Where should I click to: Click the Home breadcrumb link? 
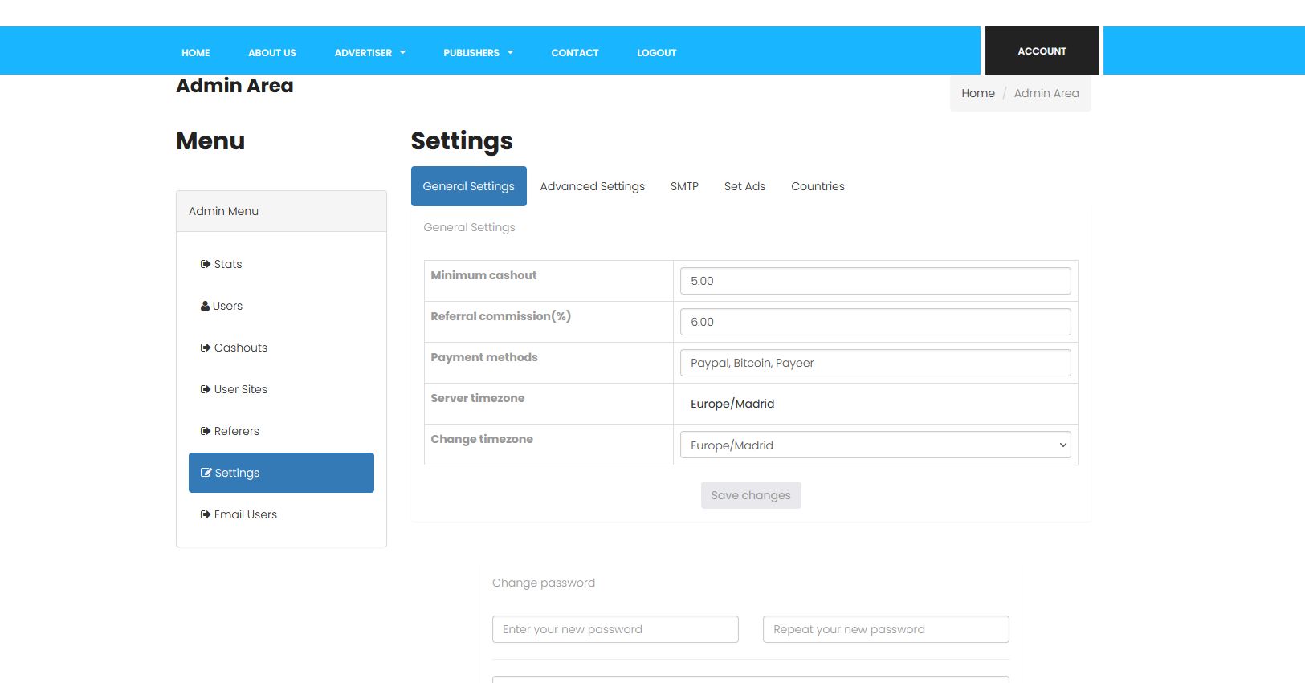pos(978,93)
